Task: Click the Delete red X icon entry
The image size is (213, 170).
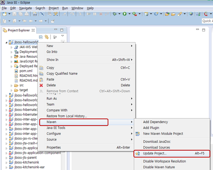Action: (x=41, y=85)
